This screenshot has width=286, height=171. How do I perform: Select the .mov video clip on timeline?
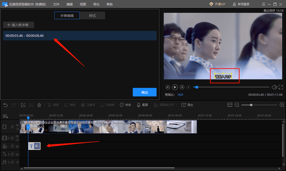coord(108,127)
